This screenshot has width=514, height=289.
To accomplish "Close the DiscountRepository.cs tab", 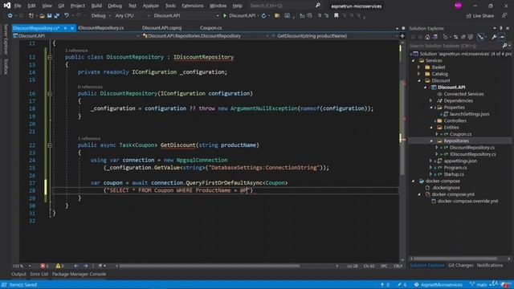I will click(72, 28).
